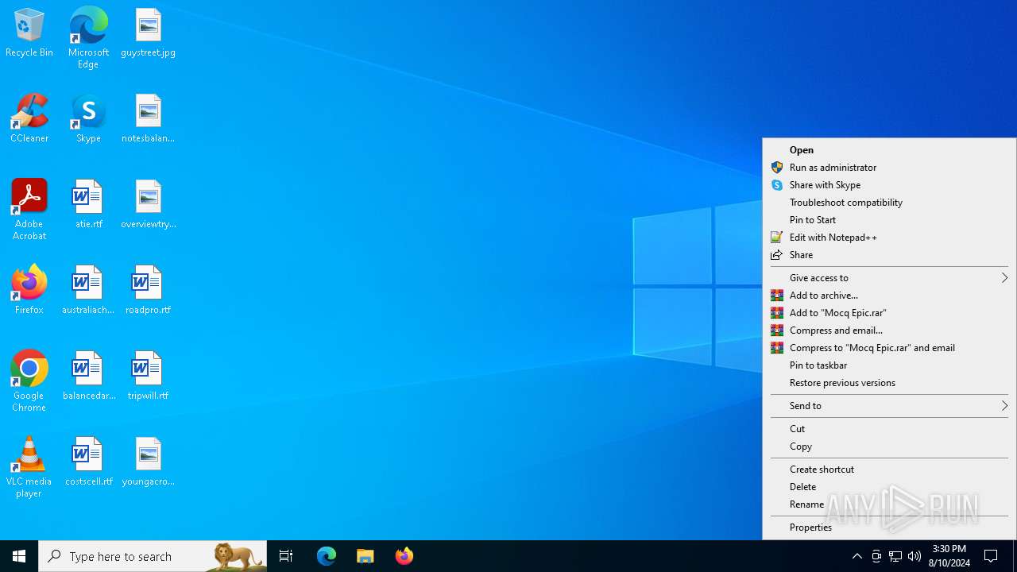Choose Edit with Notepad++

(x=889, y=238)
